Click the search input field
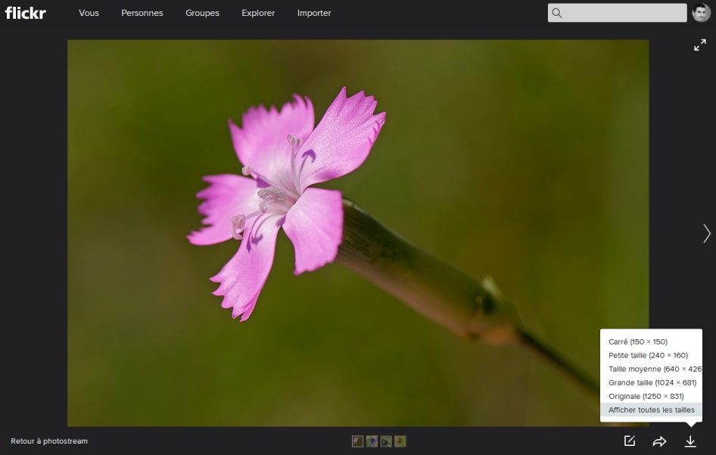The width and height of the screenshot is (716, 455). [617, 13]
